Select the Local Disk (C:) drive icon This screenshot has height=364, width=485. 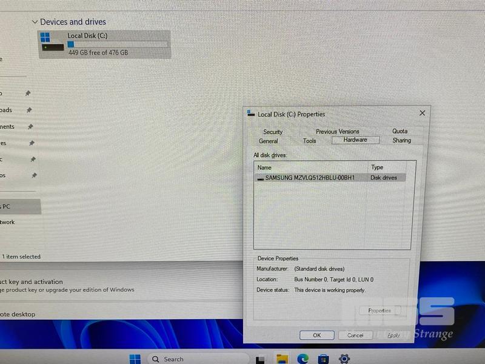[52, 42]
